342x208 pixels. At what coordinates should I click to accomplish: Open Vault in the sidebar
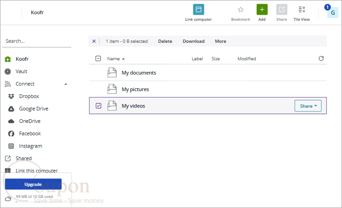(21, 71)
